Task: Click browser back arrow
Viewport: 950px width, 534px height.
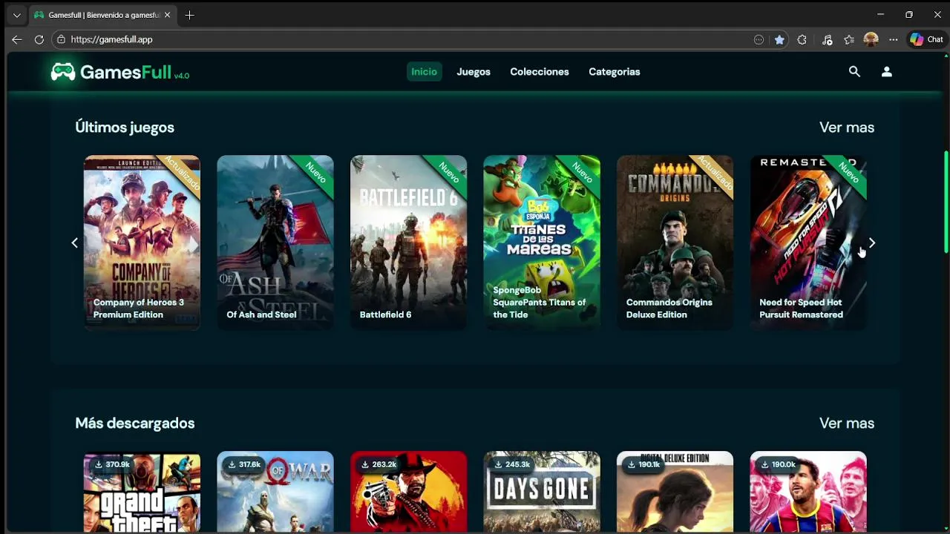Action: pos(17,39)
